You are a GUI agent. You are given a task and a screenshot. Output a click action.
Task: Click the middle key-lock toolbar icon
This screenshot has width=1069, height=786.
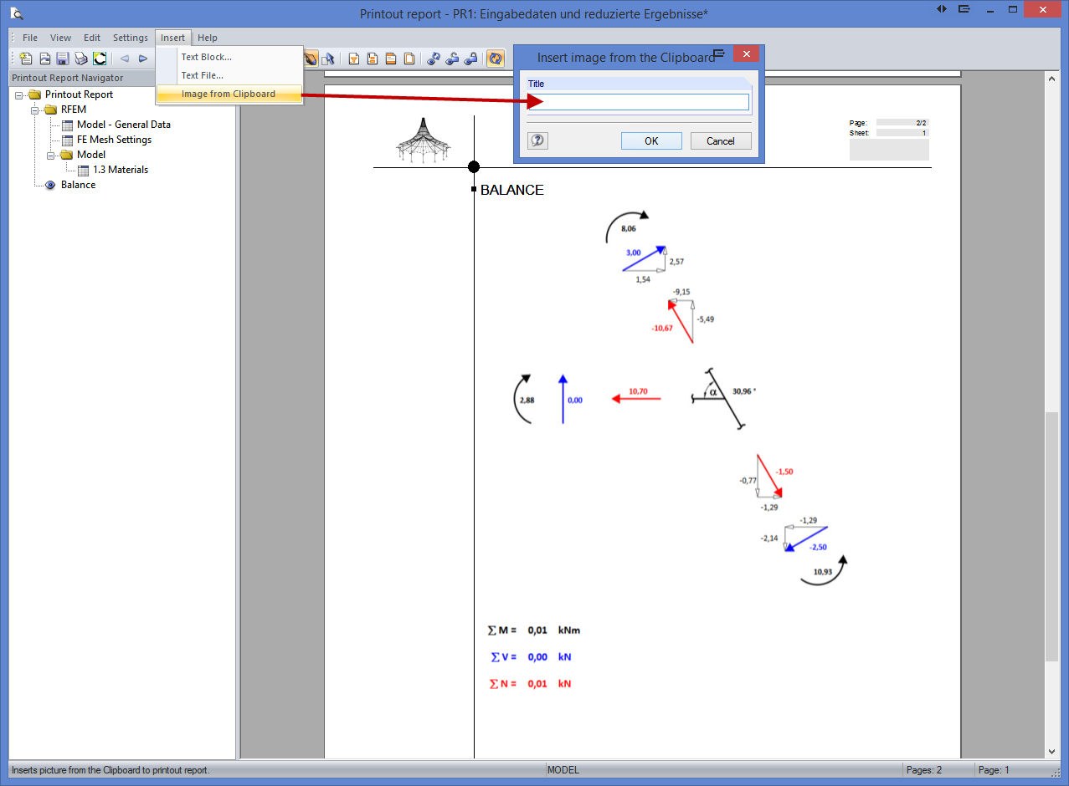452,59
